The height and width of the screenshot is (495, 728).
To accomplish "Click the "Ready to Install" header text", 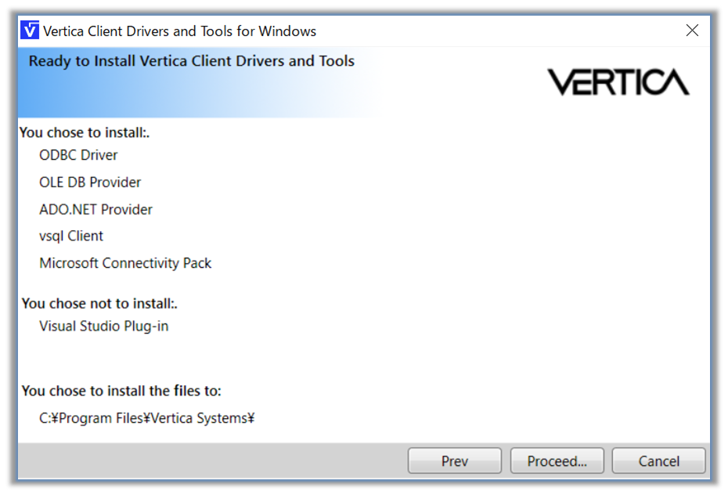I will coord(192,61).
